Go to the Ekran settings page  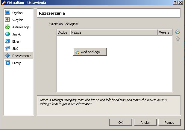click(19, 41)
